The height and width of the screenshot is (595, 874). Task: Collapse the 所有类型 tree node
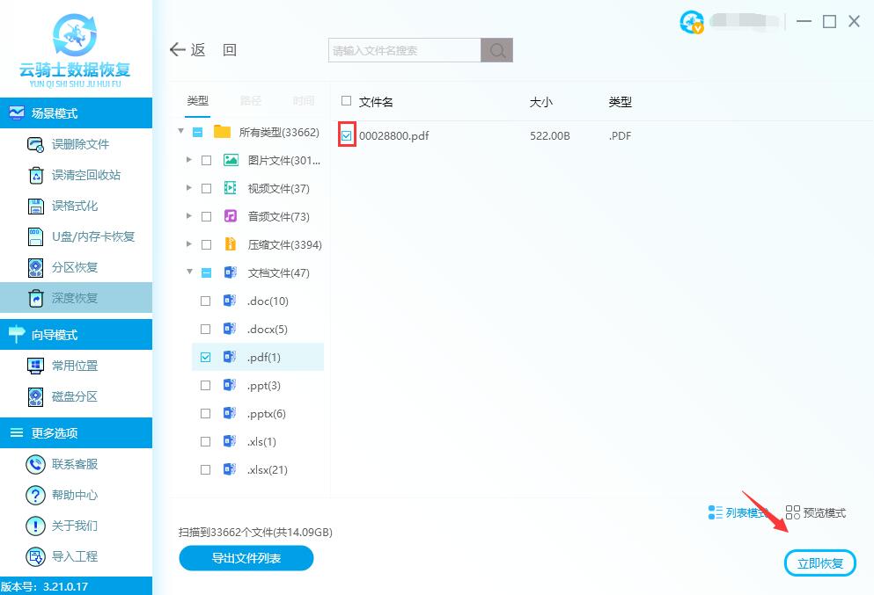coord(180,131)
